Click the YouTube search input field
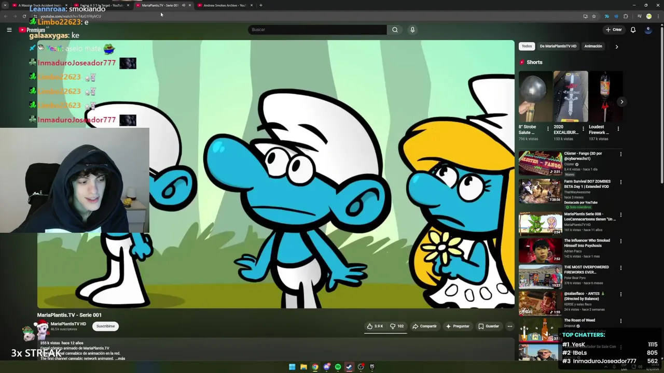This screenshot has width=664, height=373. point(317,30)
